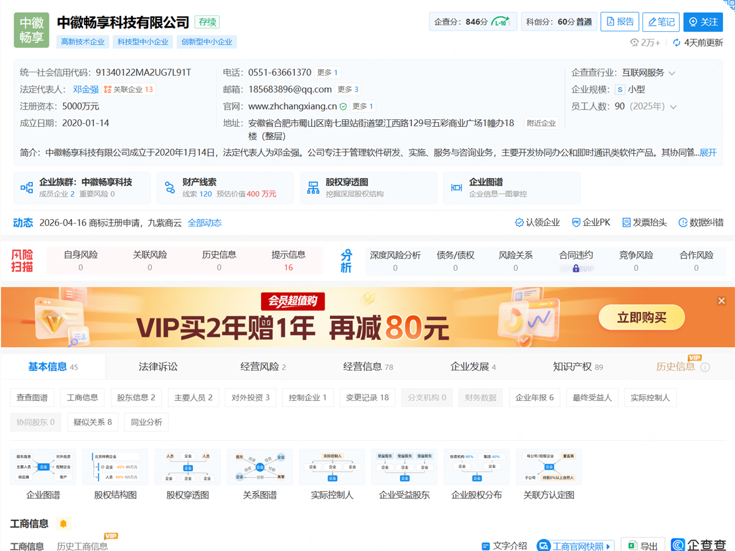Switch to the 经营风险 tab
The width and height of the screenshot is (735, 551).
pos(263,367)
